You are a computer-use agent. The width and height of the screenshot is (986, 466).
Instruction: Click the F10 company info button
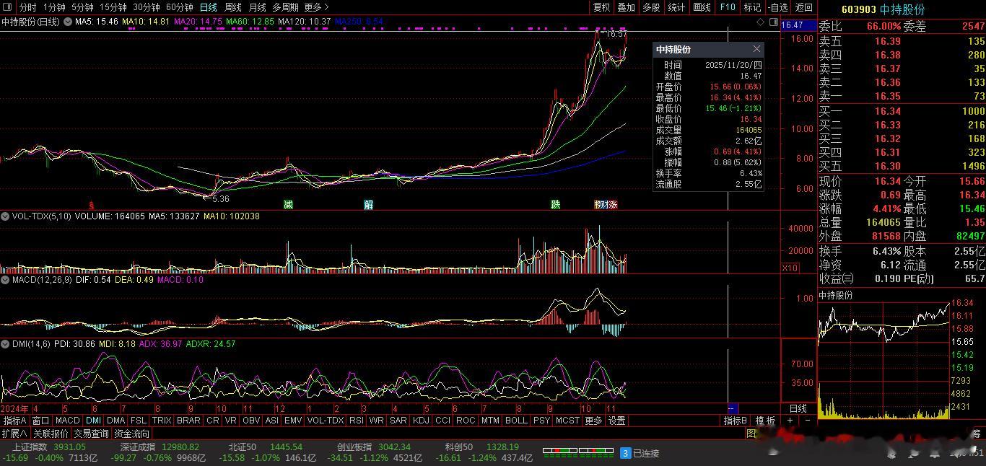click(728, 7)
